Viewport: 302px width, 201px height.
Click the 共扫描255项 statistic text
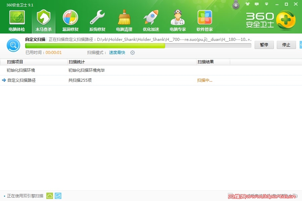80,80
